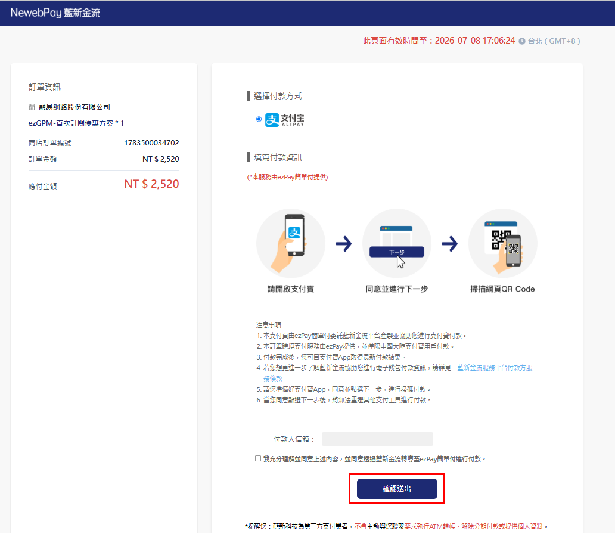Click the 請開啟支付寶 caption
The width and height of the screenshot is (615, 533).
coord(291,289)
